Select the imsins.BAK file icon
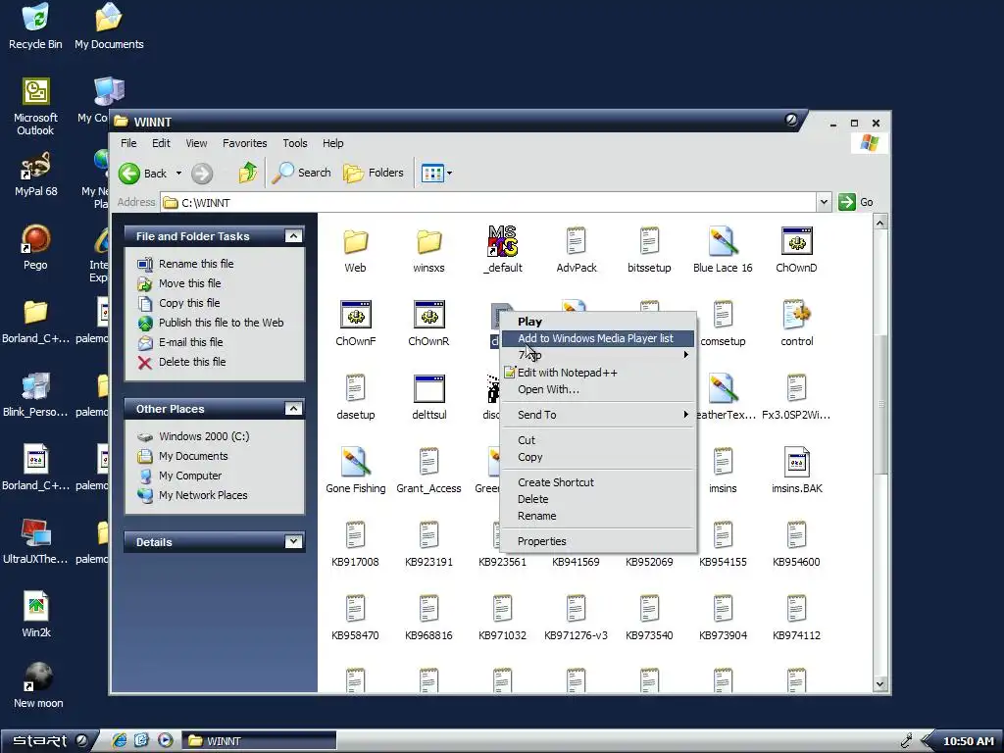This screenshot has height=753, width=1004. coord(796,462)
